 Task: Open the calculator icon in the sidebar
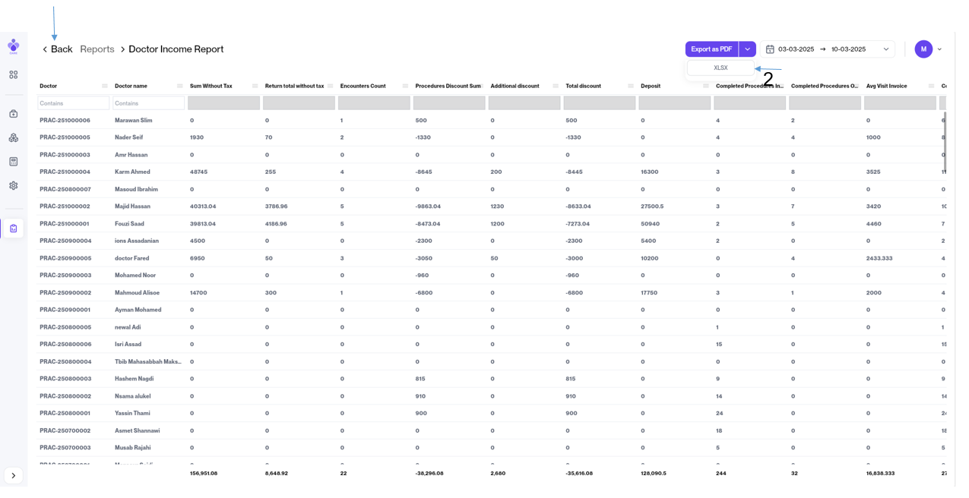(x=14, y=162)
